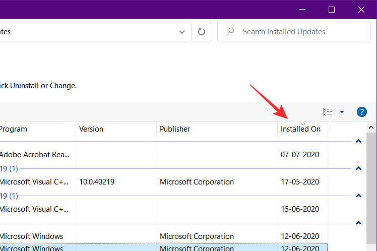Screen dimensions: 377x251
Task: Collapse the group with Visual C++ version 10.0.40219
Action: pyautogui.click(x=358, y=168)
